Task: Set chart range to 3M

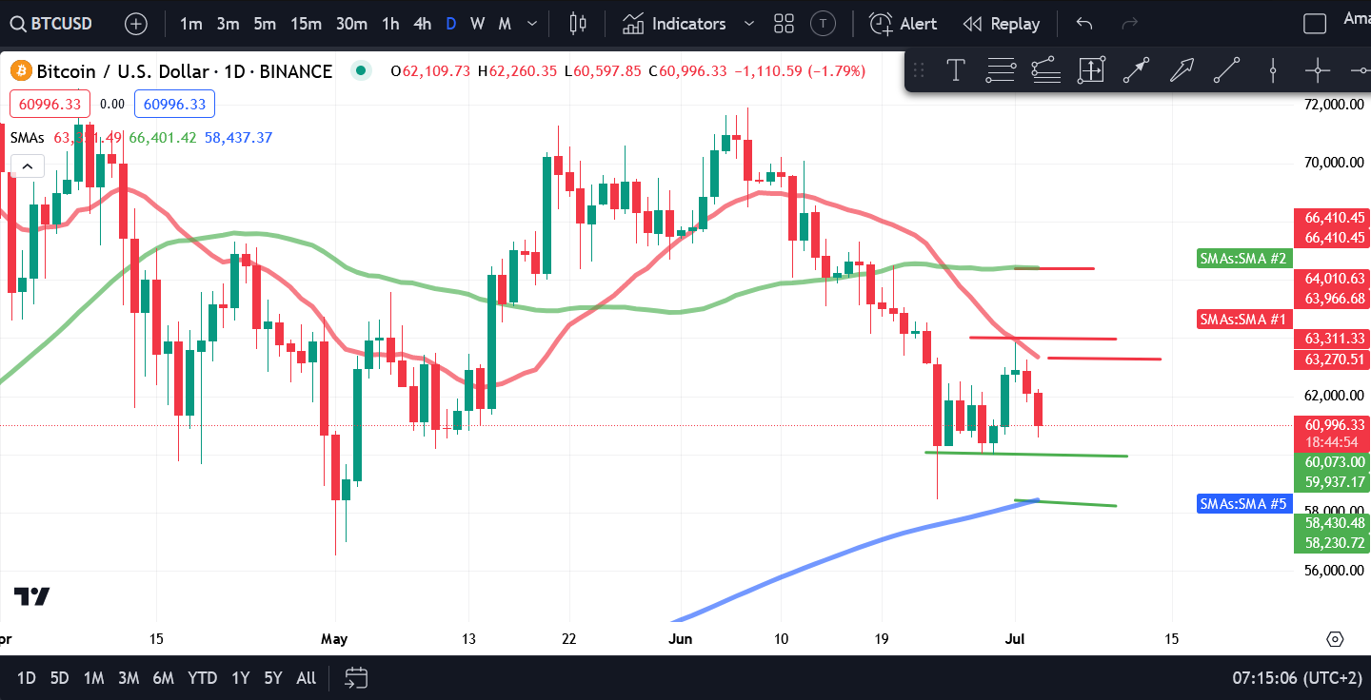Action: [x=129, y=678]
